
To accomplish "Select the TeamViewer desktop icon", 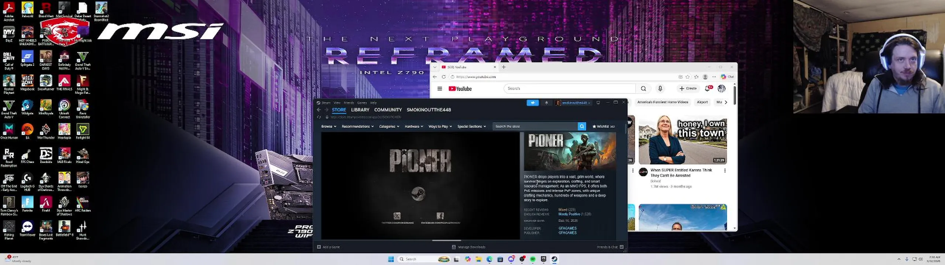I will click(x=27, y=229).
